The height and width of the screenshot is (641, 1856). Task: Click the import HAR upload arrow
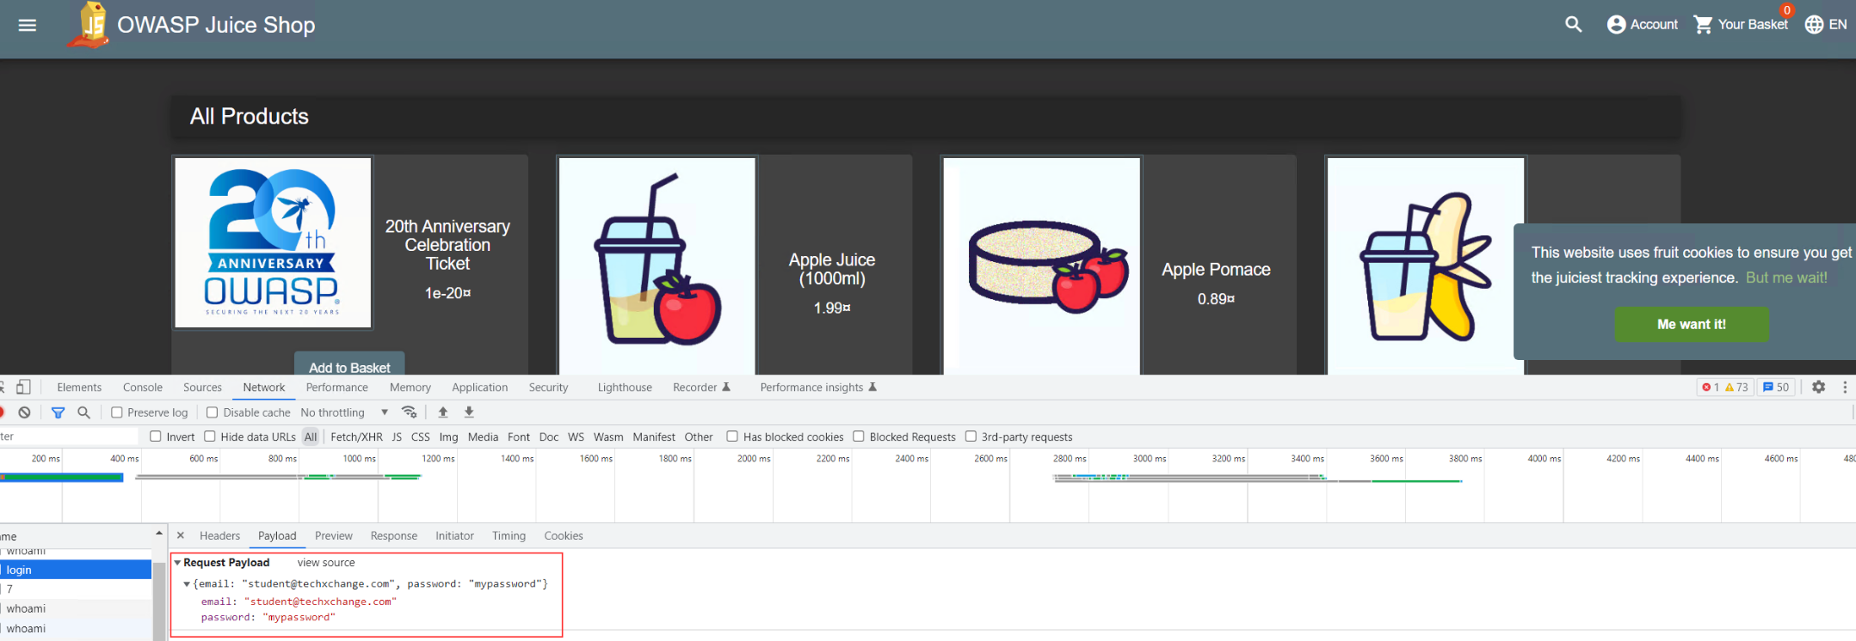[x=443, y=412]
